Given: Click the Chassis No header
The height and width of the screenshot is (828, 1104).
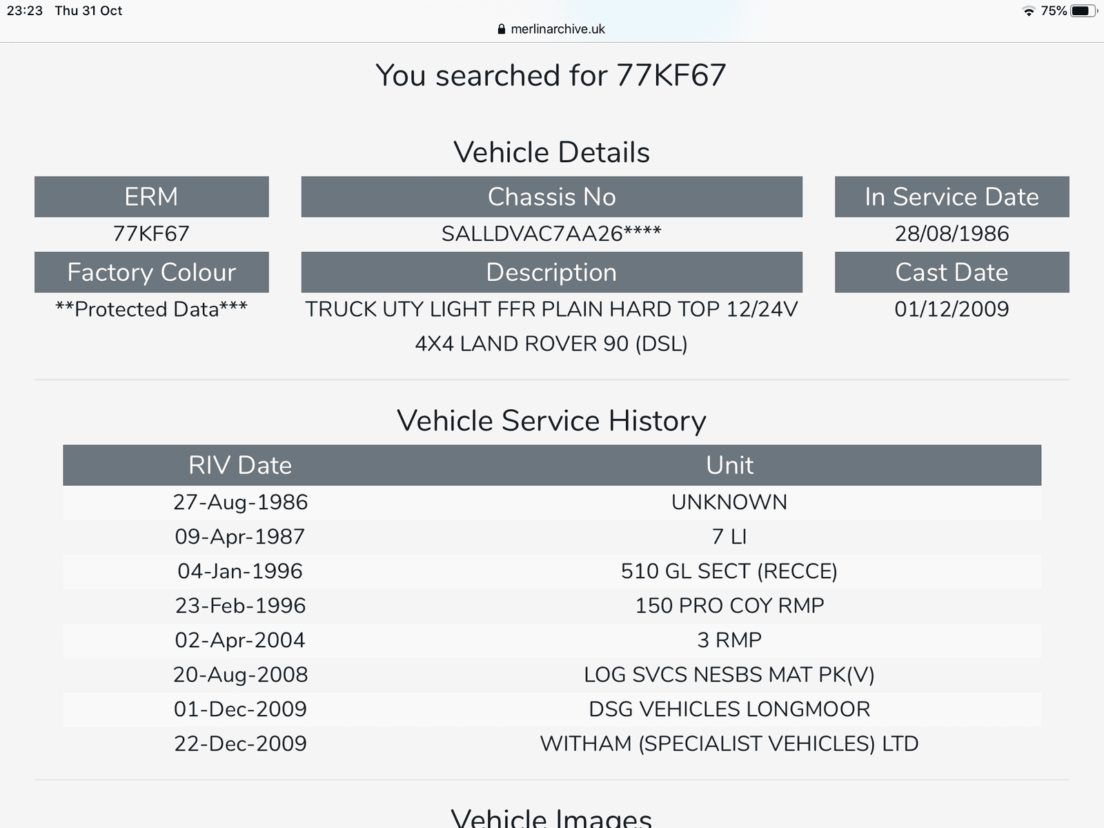Looking at the screenshot, I should (551, 197).
